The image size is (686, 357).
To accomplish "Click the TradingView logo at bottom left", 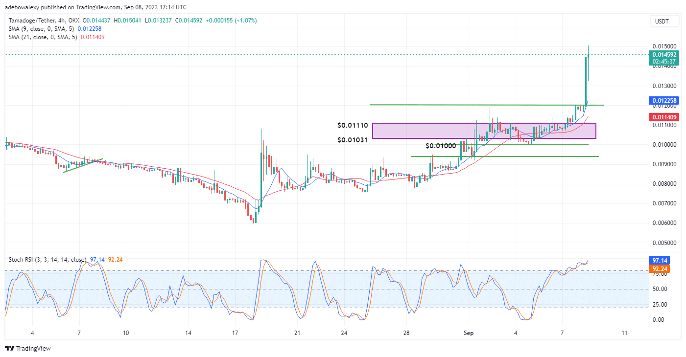I will [x=28, y=349].
